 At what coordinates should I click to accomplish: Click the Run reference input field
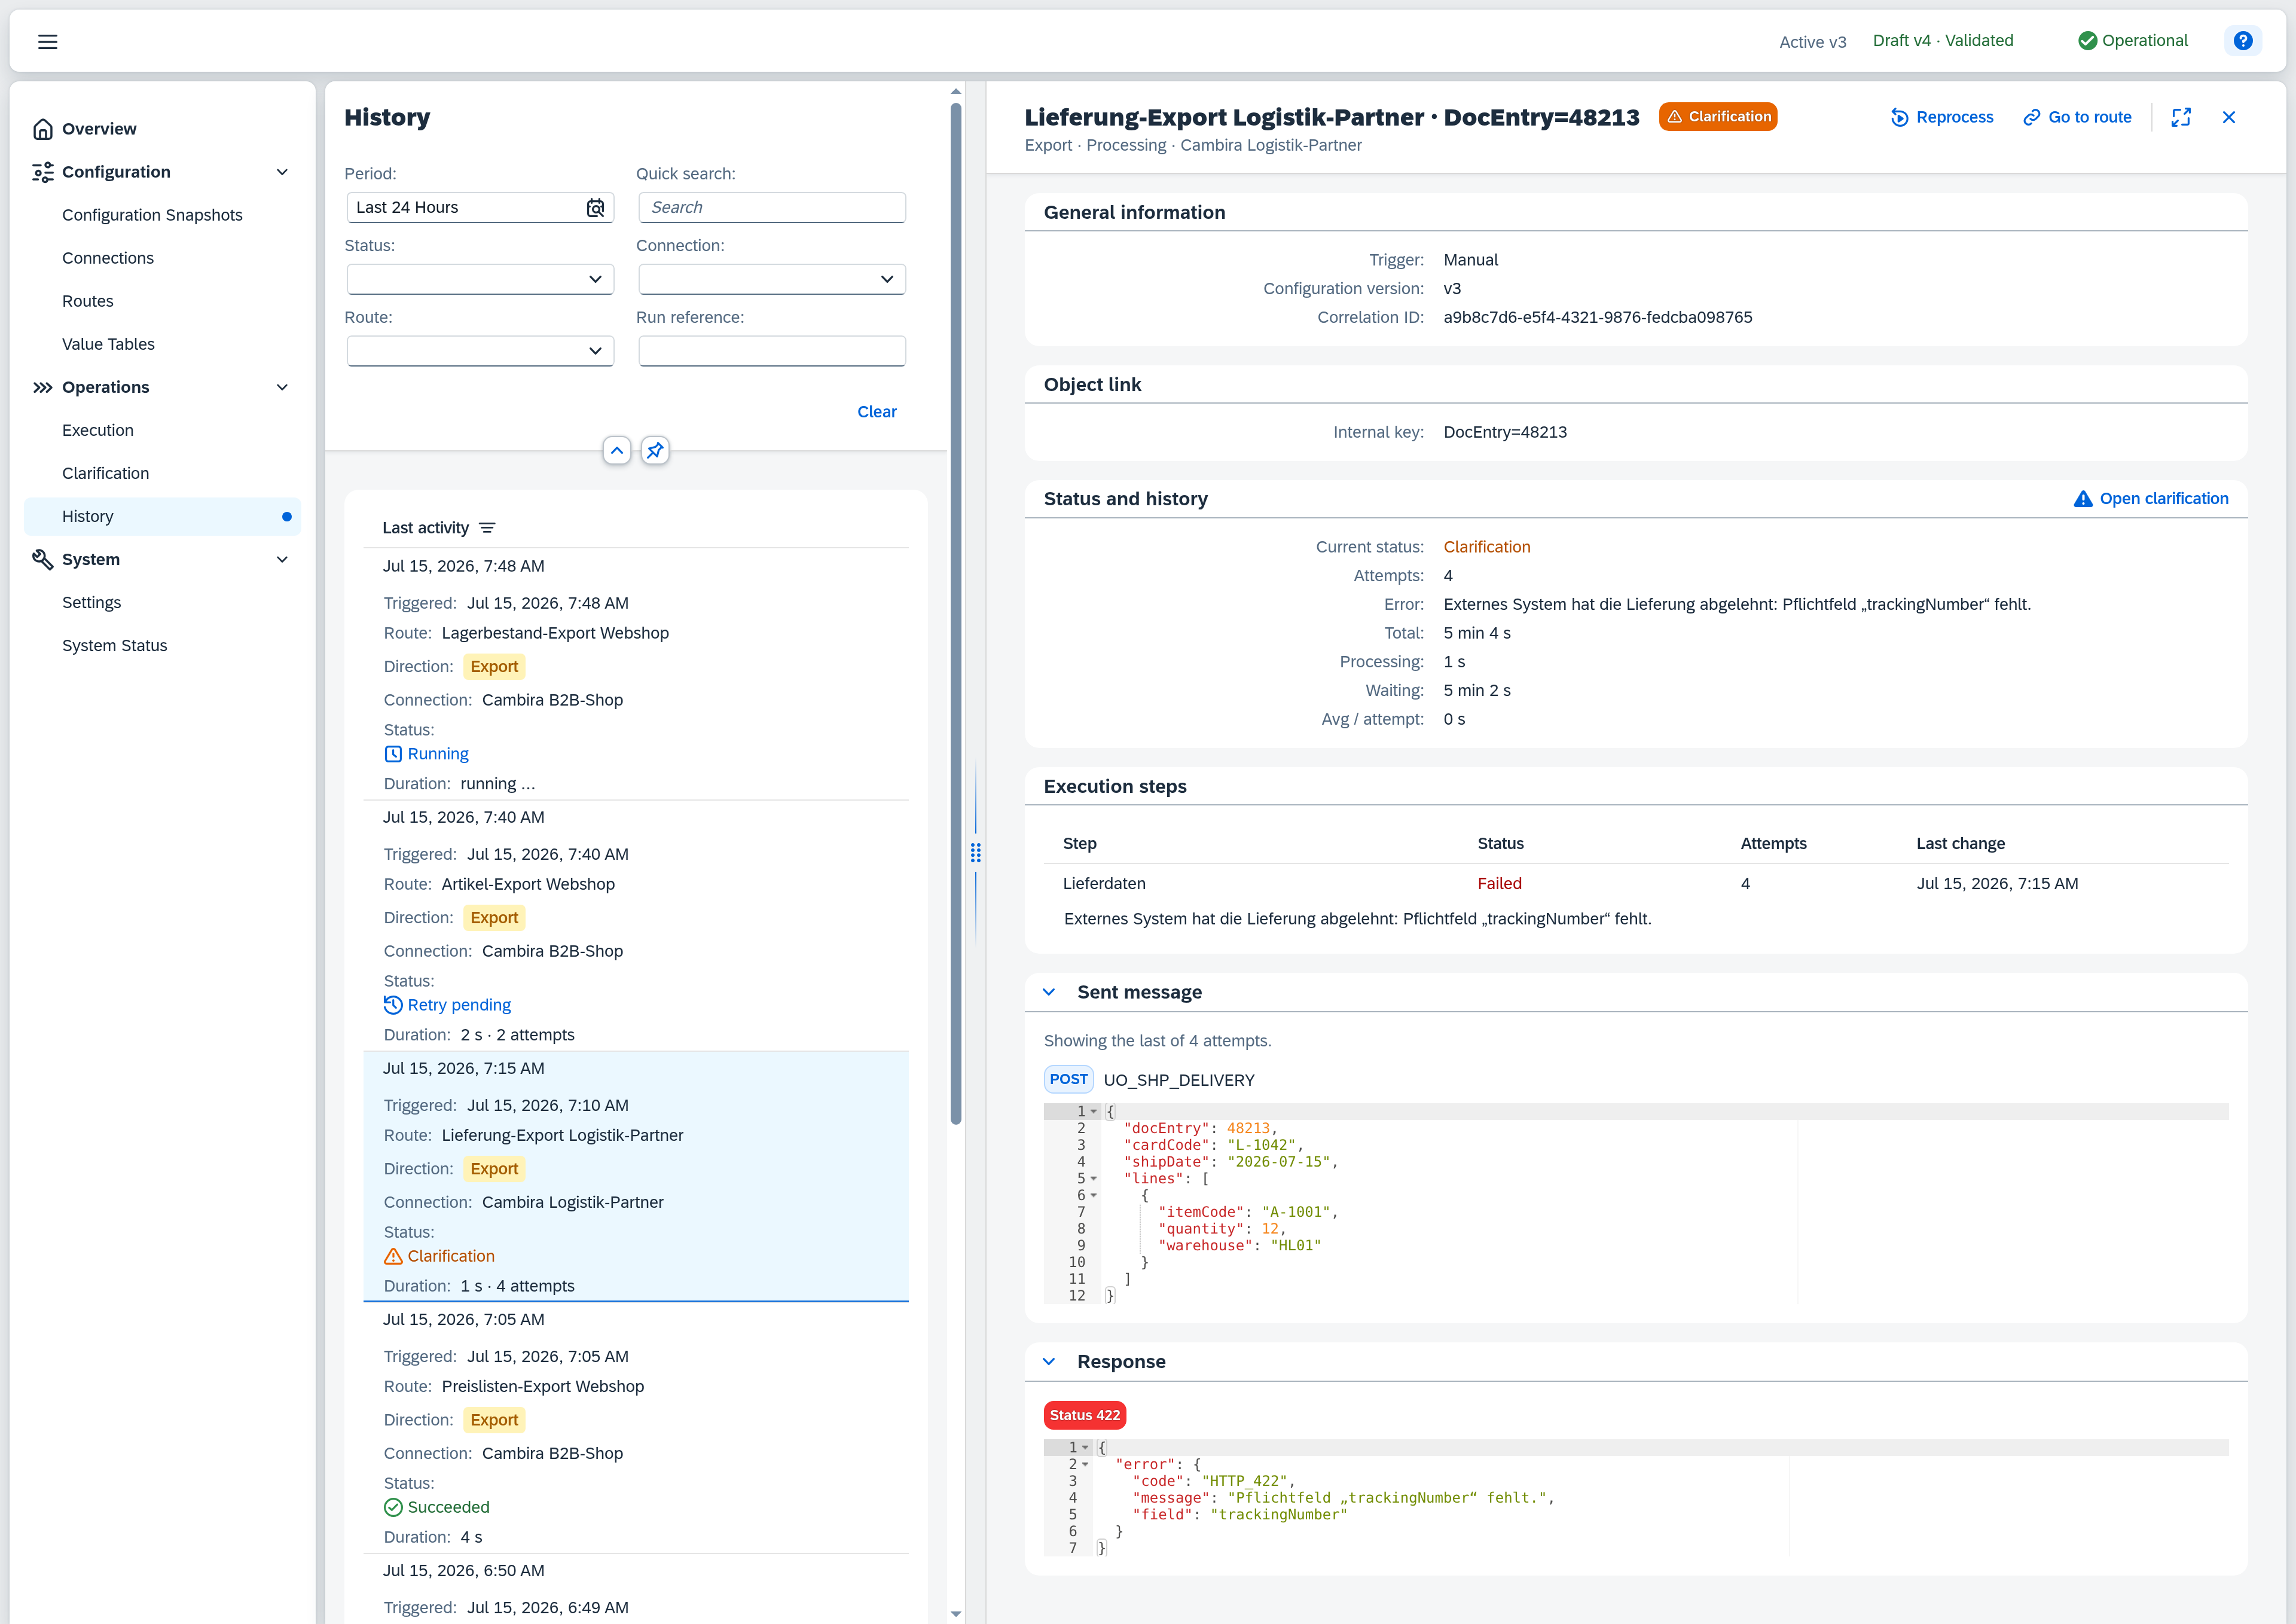pos(772,351)
